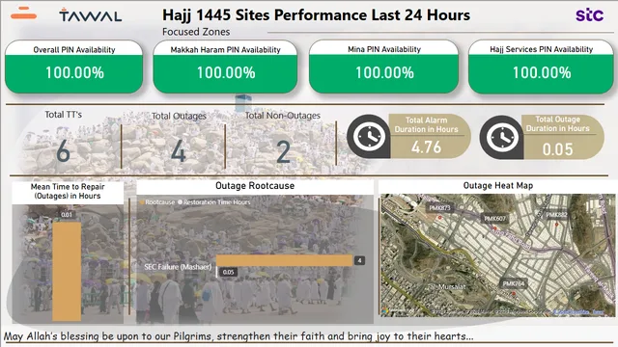Open the Hajj Services PIN Availability card
Screen dimensions: 618x347
pos(541,67)
